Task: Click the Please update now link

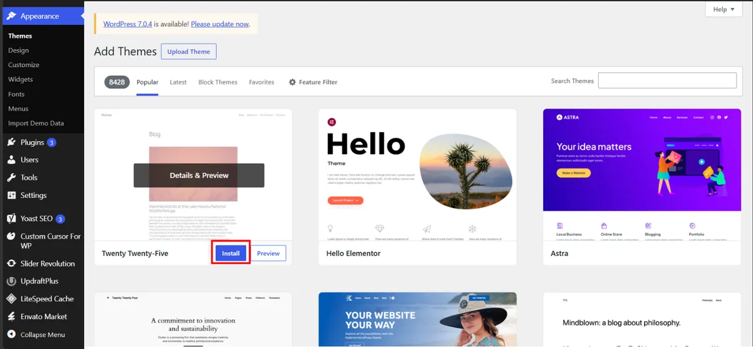Action: click(x=220, y=24)
